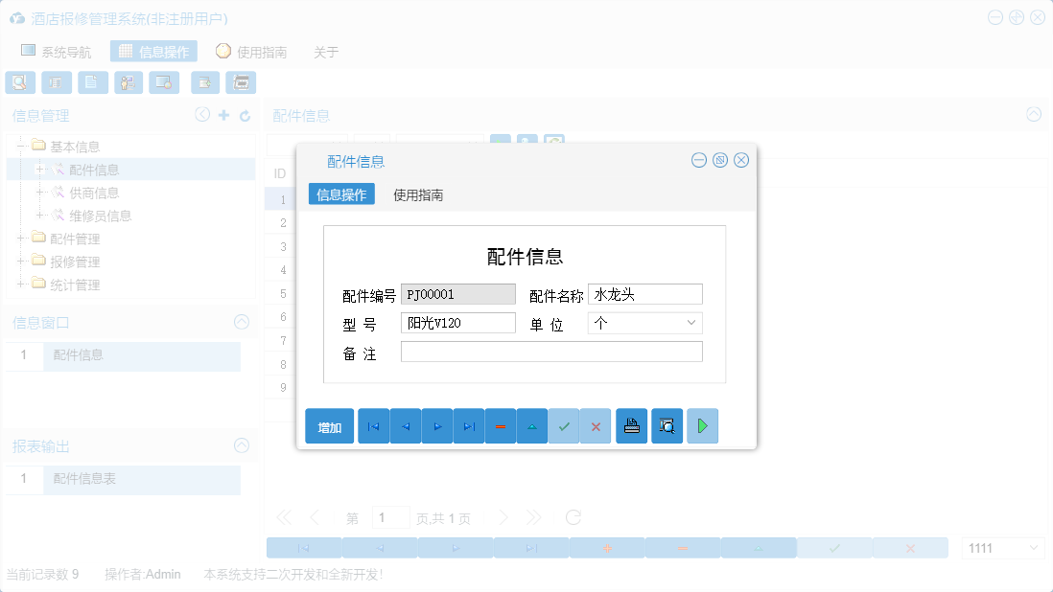Open the 单位 unit dropdown
This screenshot has height=592, width=1053.
(692, 323)
